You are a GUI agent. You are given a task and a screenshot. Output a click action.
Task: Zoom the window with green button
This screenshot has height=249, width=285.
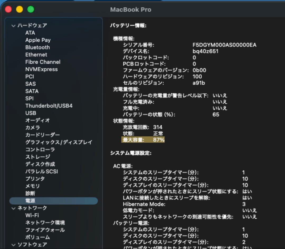[x=31, y=9]
